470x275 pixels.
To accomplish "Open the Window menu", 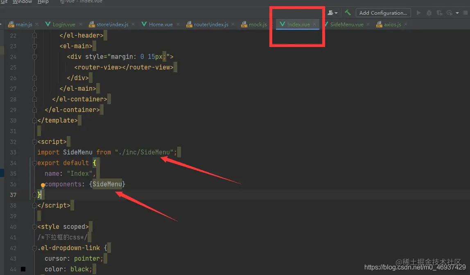I will coord(22,2).
